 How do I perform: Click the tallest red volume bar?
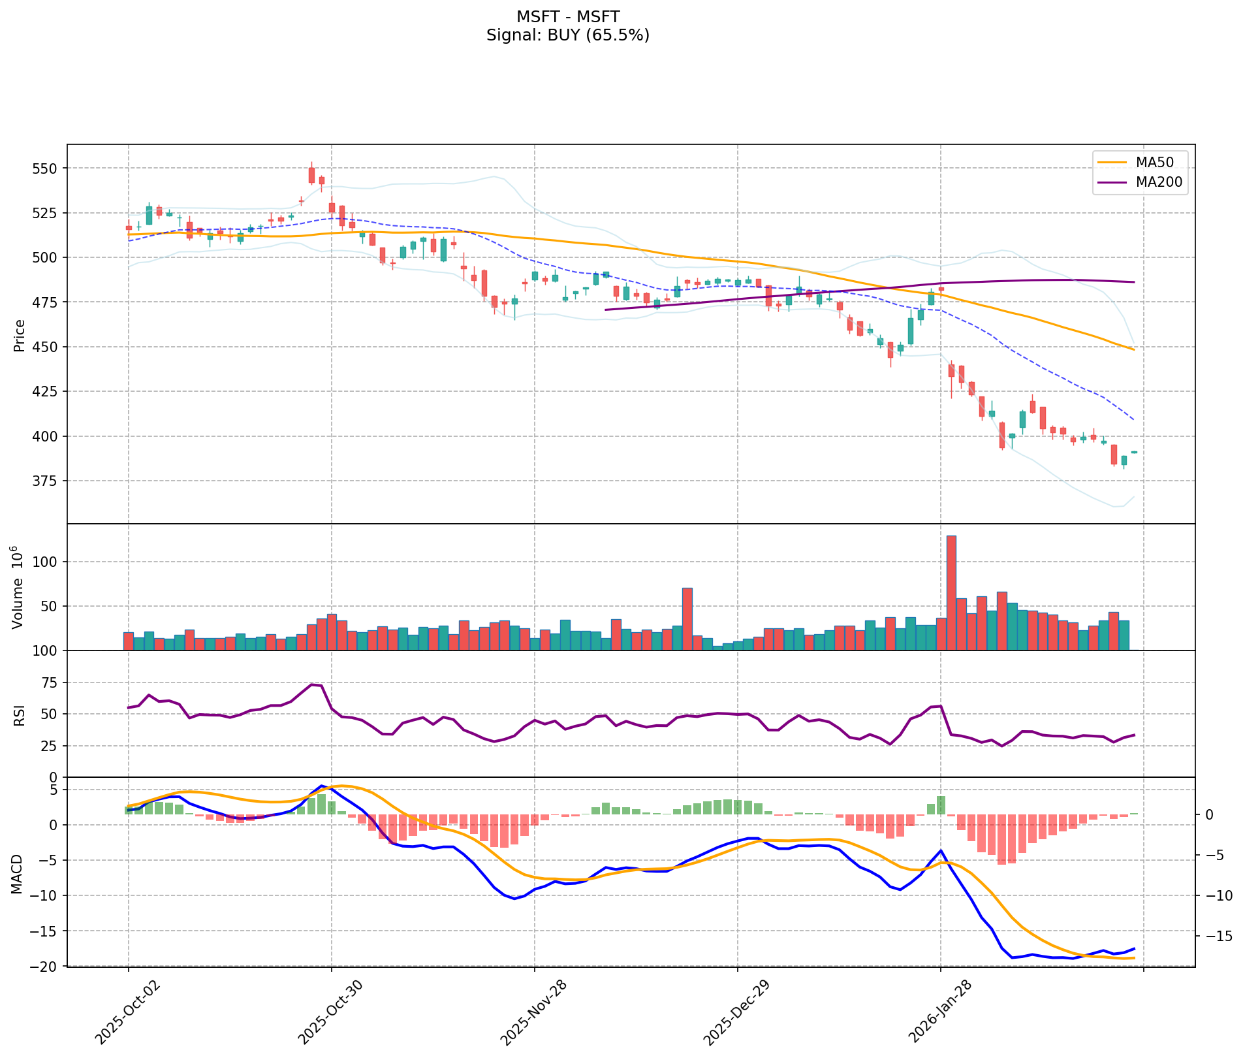pyautogui.click(x=951, y=593)
